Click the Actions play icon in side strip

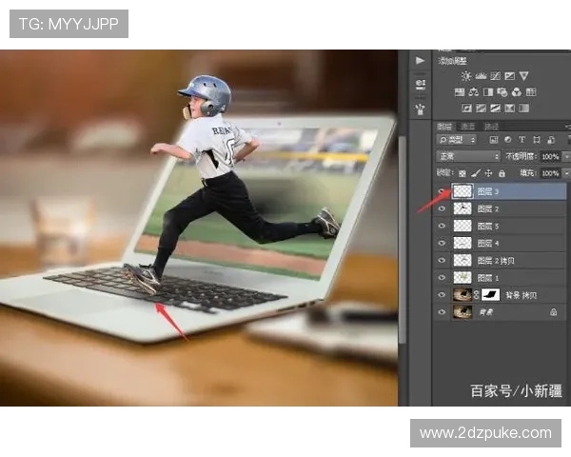pos(421,60)
